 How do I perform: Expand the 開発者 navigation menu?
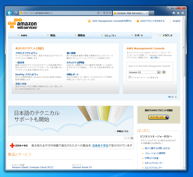pyautogui.click(x=80, y=36)
